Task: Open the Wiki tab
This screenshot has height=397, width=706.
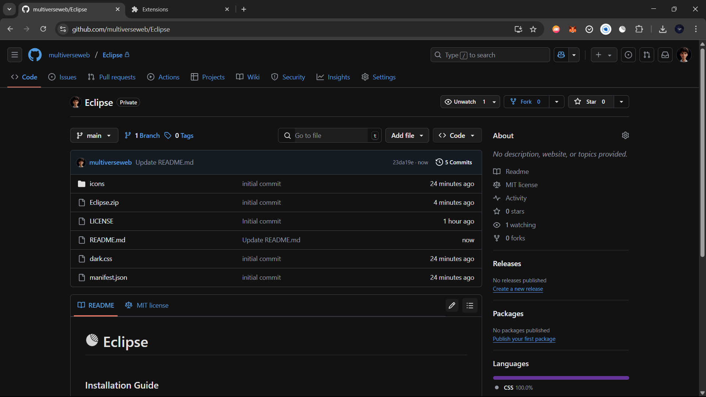Action: click(248, 77)
